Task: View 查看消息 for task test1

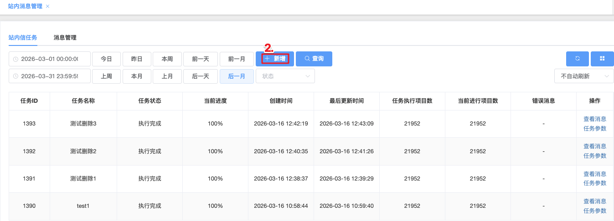Action: pyautogui.click(x=595, y=201)
